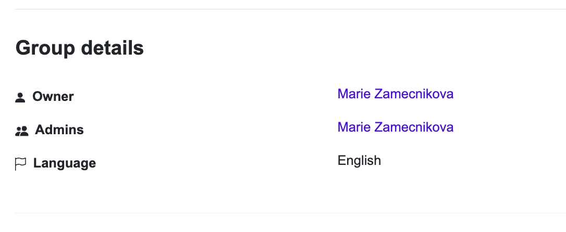Click the bold Owner label
Viewport: 566px width, 232px height.
(53, 97)
